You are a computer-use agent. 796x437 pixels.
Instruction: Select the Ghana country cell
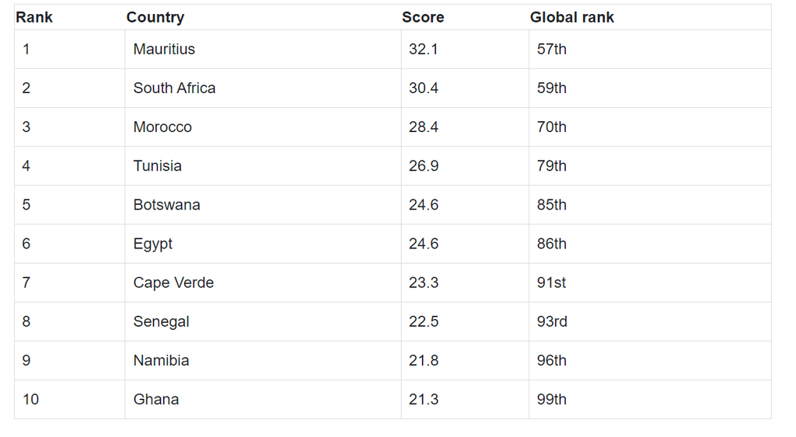(263, 400)
